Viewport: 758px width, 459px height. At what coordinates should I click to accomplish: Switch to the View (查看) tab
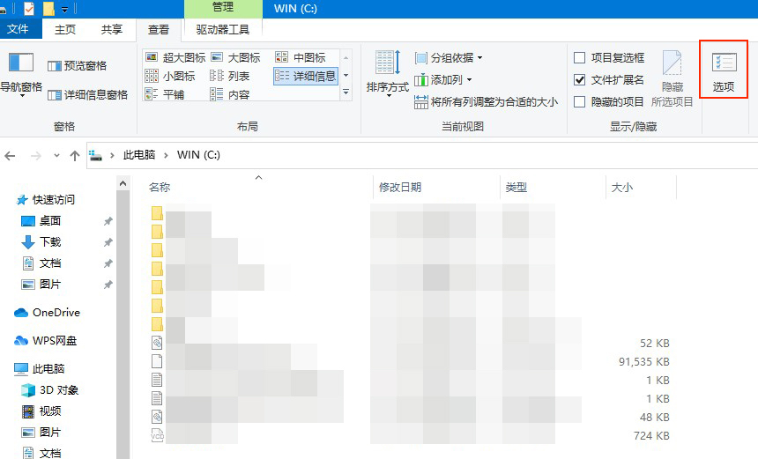159,29
